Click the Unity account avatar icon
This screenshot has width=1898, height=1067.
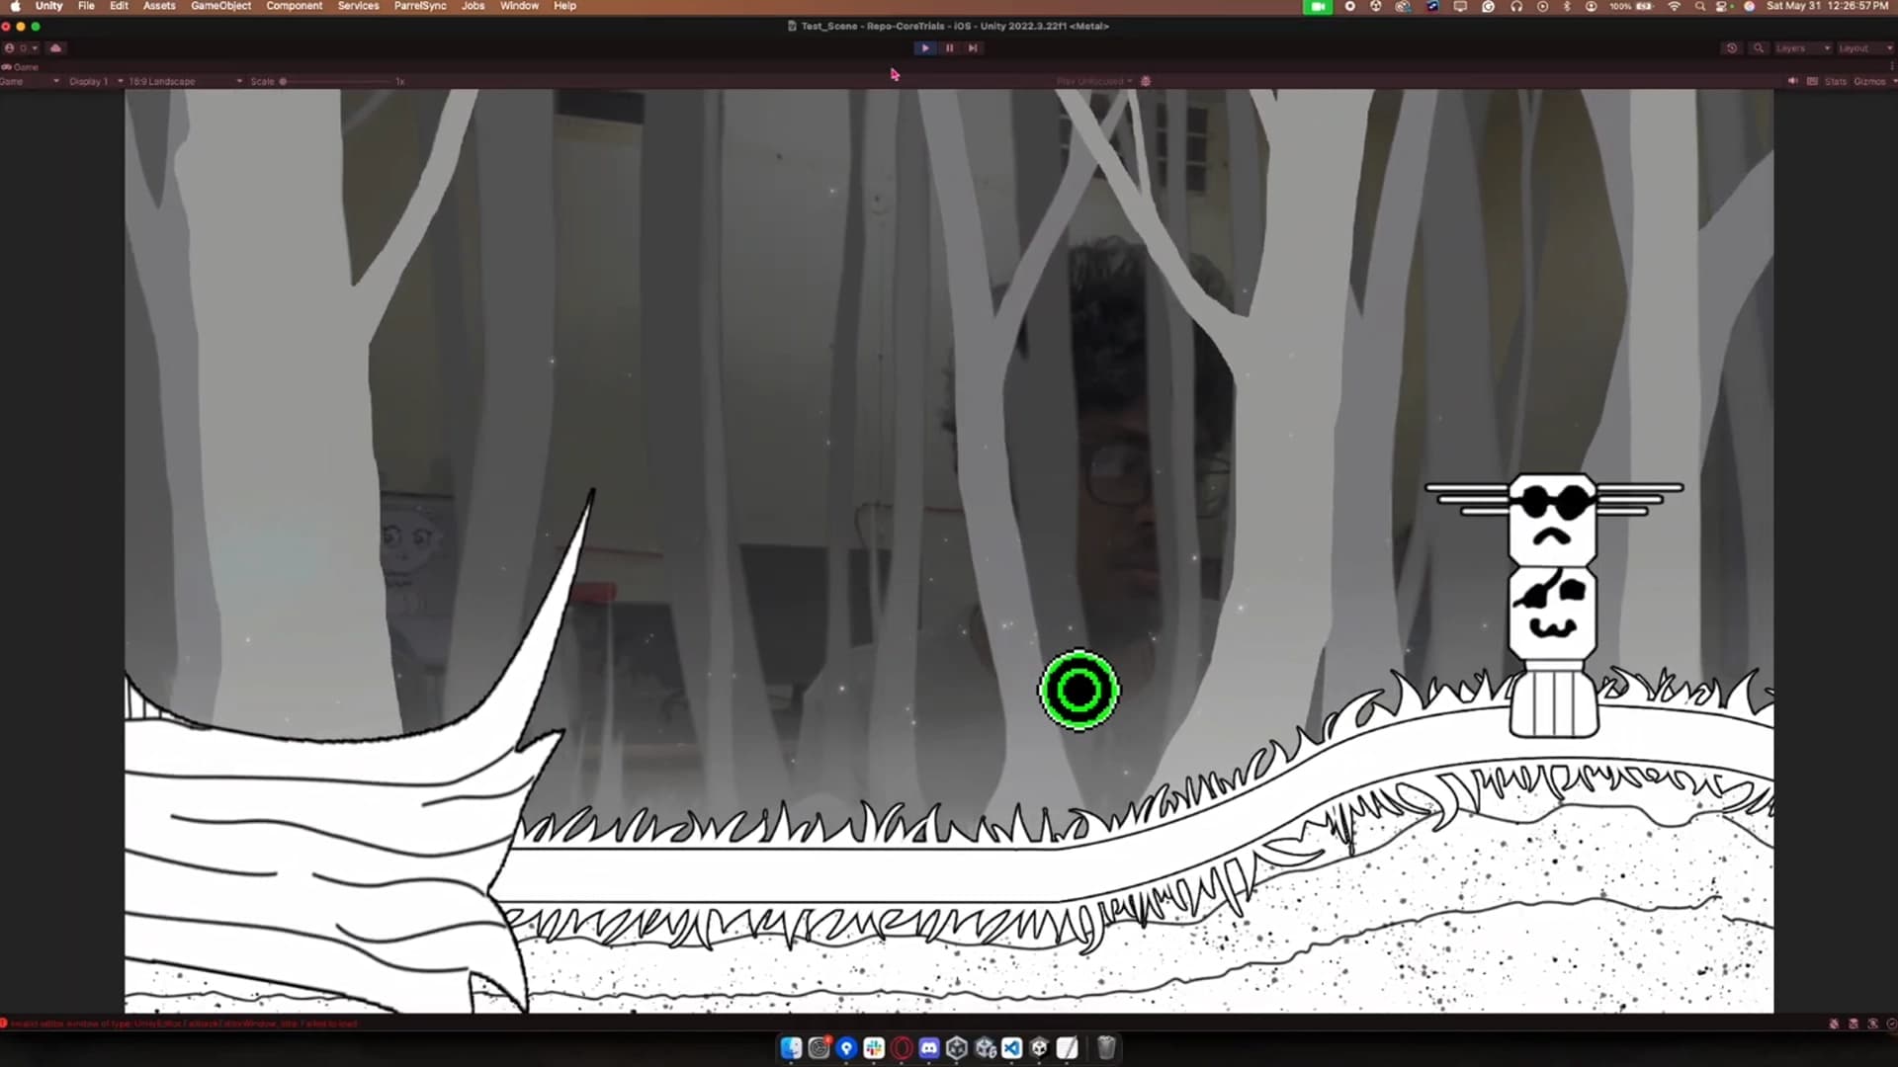[9, 47]
